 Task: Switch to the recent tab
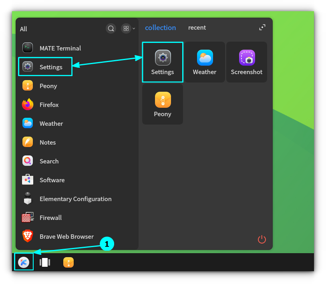coord(197,28)
